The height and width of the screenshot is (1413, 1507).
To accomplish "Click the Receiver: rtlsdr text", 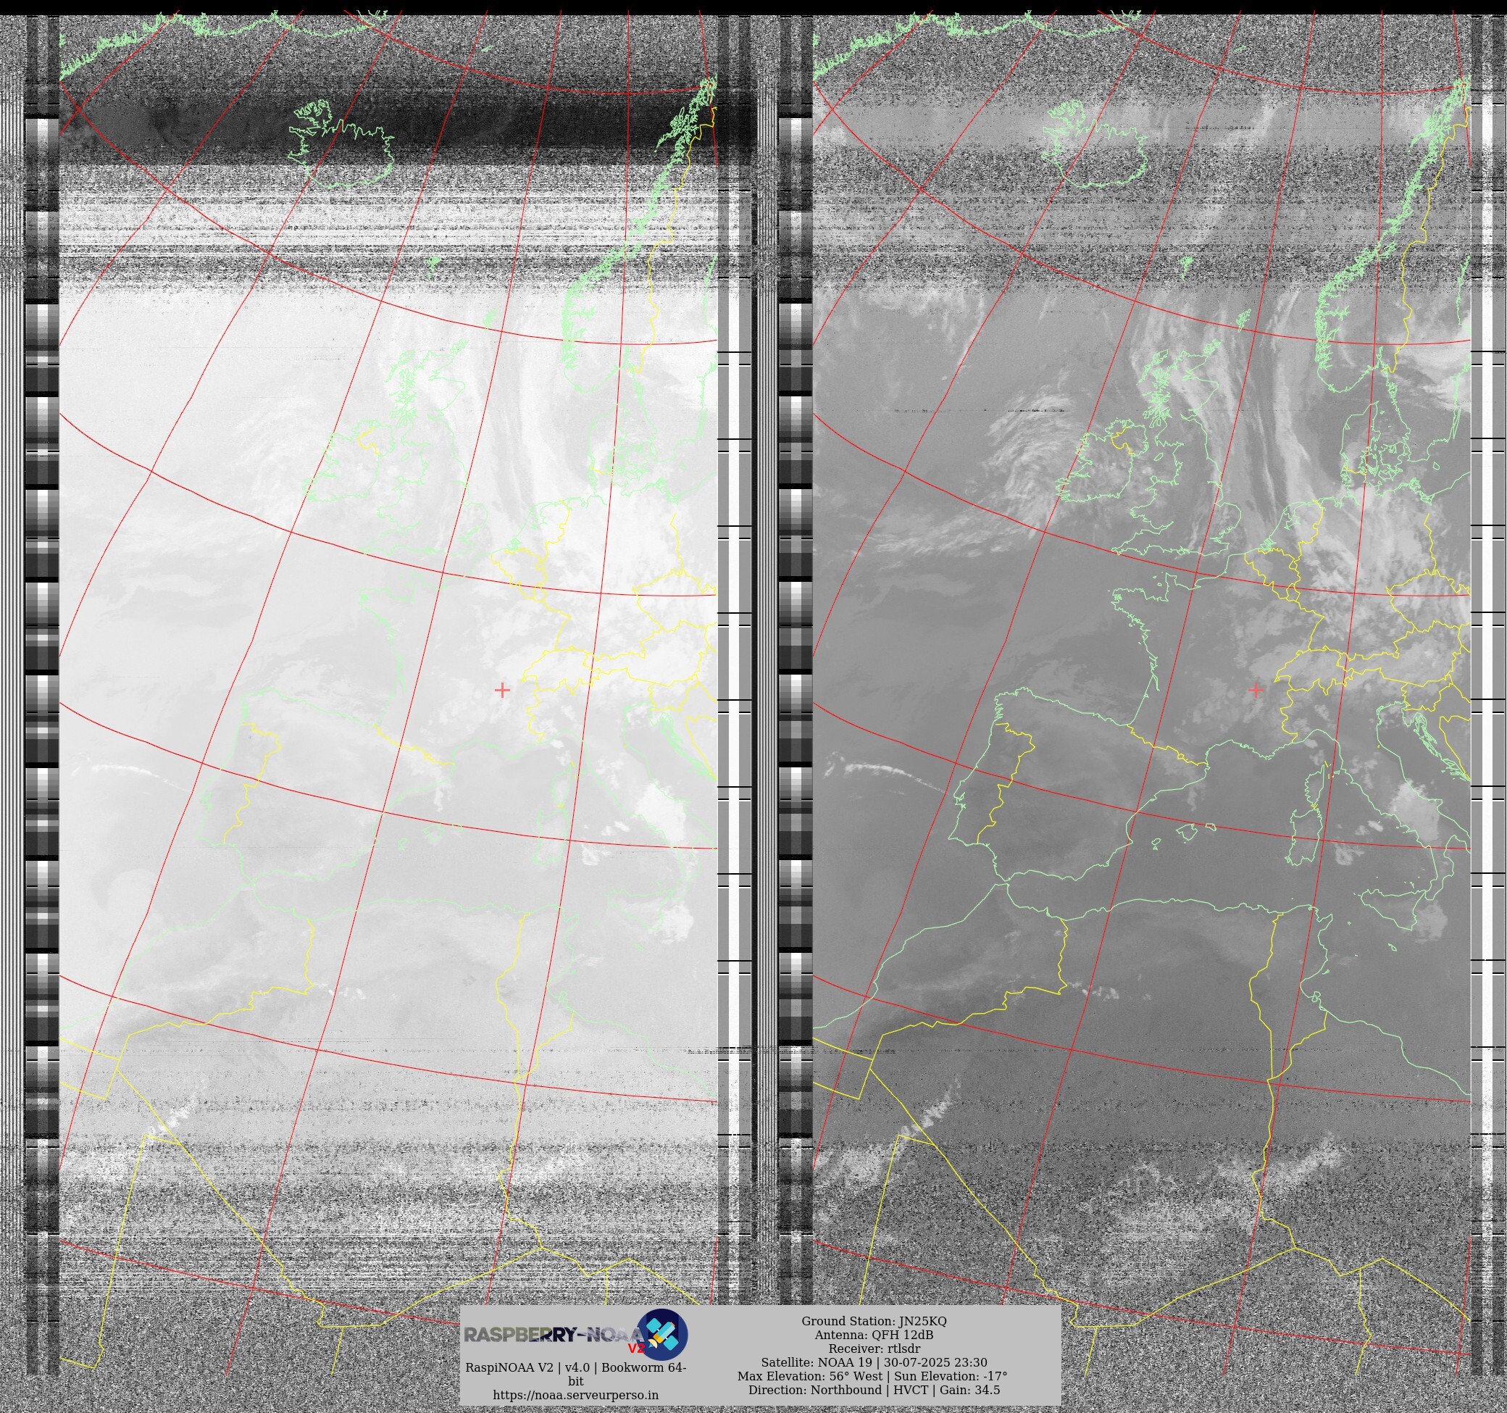I will pyautogui.click(x=874, y=1349).
